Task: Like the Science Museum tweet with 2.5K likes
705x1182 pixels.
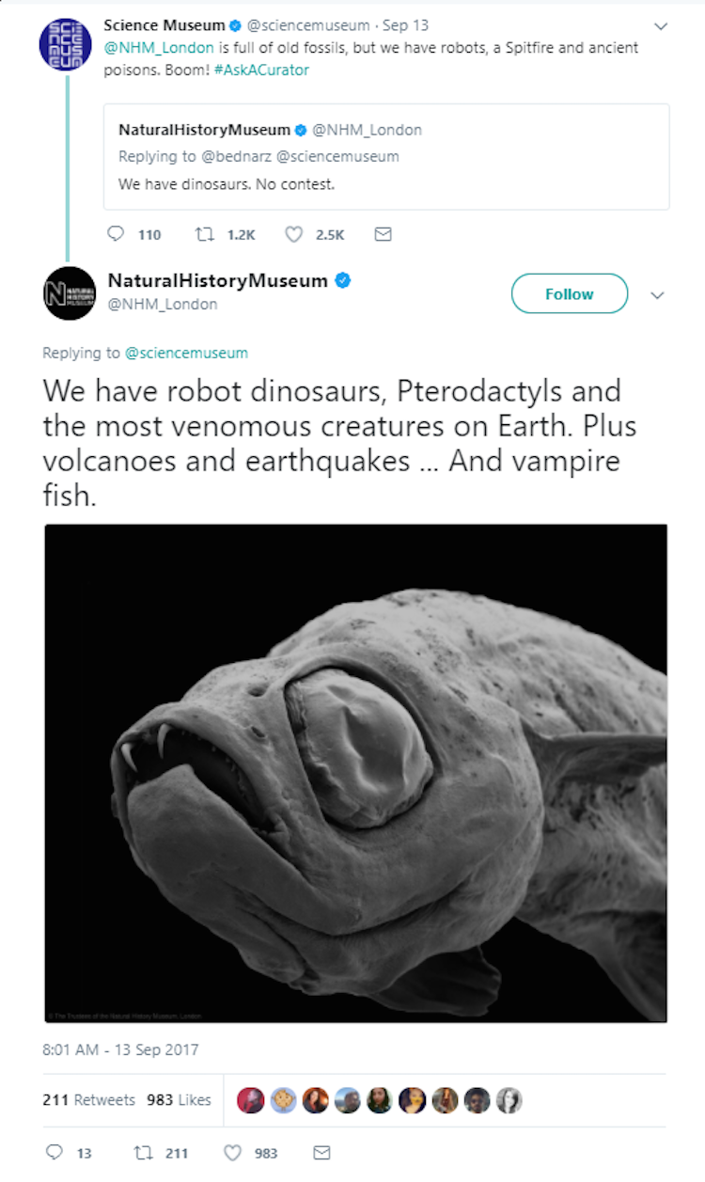Action: point(293,234)
